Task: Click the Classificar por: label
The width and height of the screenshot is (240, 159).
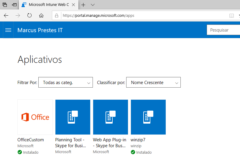Action: pyautogui.click(x=111, y=83)
